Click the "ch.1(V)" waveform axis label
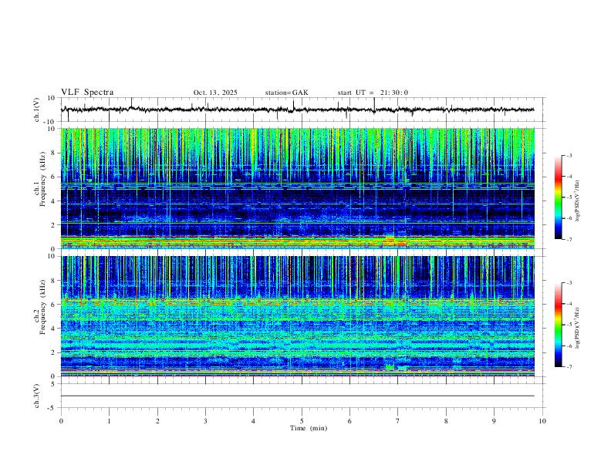This screenshot has height=472, width=611. [x=37, y=110]
